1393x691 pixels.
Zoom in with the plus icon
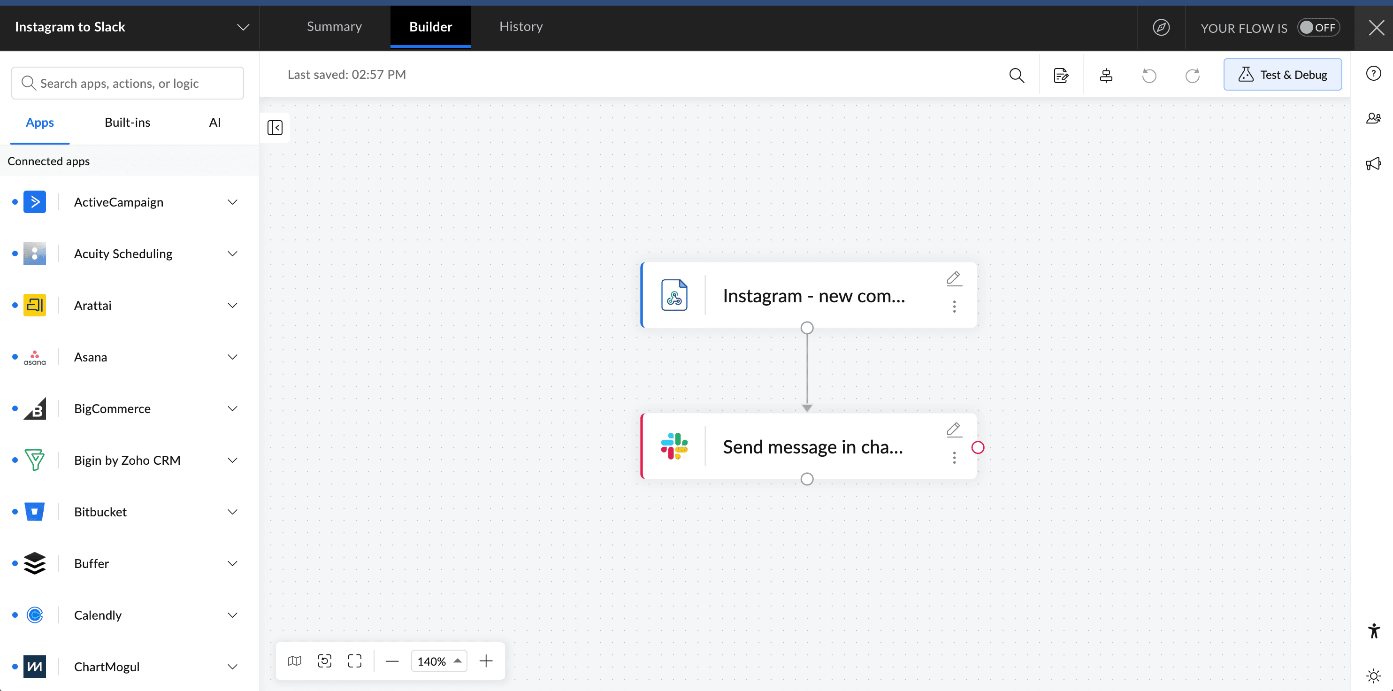486,660
